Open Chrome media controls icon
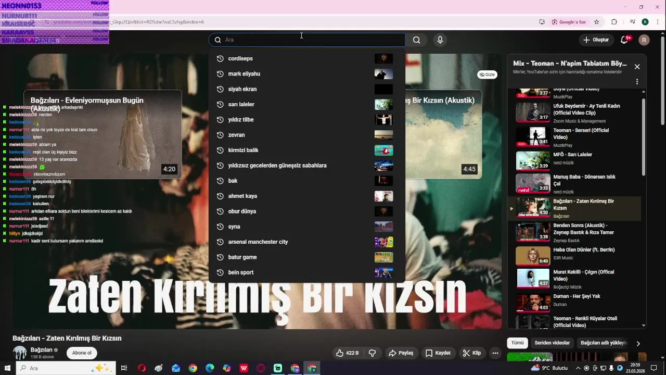Viewport: 666px width, 375px height. point(633,22)
